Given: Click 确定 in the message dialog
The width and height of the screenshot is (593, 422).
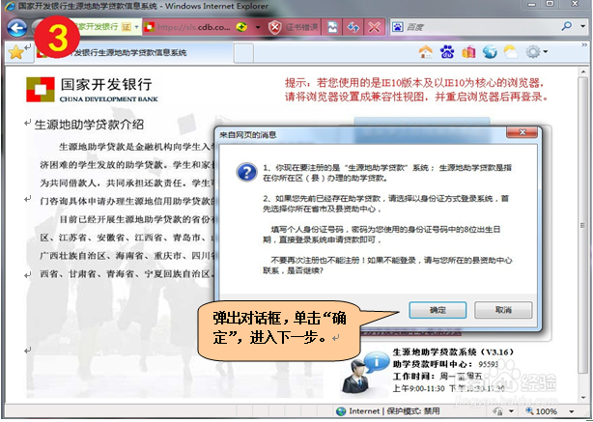Looking at the screenshot, I should (x=438, y=310).
